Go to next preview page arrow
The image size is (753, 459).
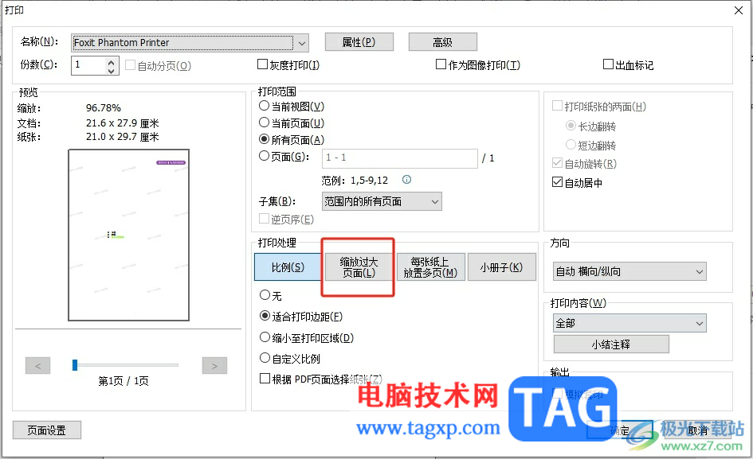pos(214,366)
